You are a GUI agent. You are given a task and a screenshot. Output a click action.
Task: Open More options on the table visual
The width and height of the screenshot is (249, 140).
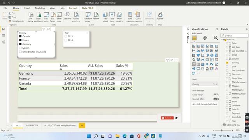click(176, 60)
